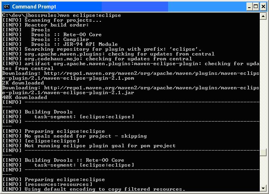Click the scrollbar track below the thumb
269x194 pixels.
pos(263,171)
